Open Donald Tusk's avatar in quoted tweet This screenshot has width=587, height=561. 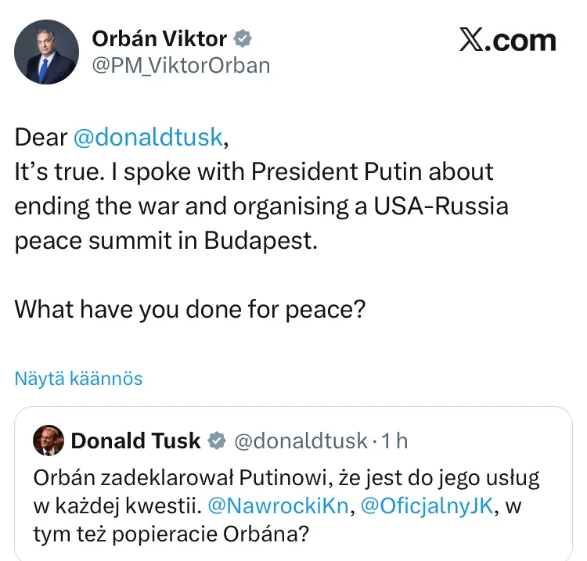[48, 441]
